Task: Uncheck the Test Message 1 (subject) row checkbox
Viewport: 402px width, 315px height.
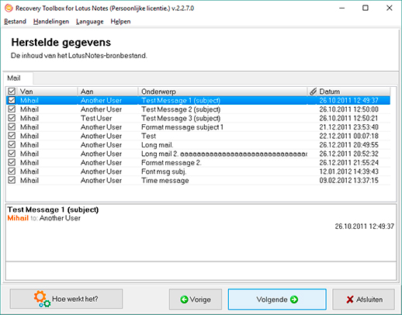Action: tap(12, 100)
